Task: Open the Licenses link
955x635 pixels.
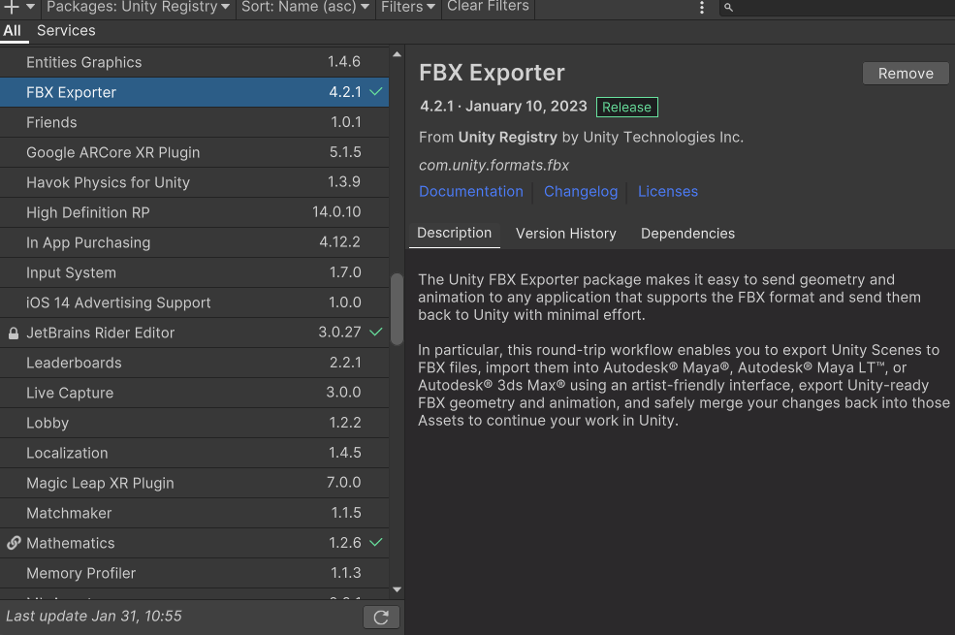Action: pos(667,192)
